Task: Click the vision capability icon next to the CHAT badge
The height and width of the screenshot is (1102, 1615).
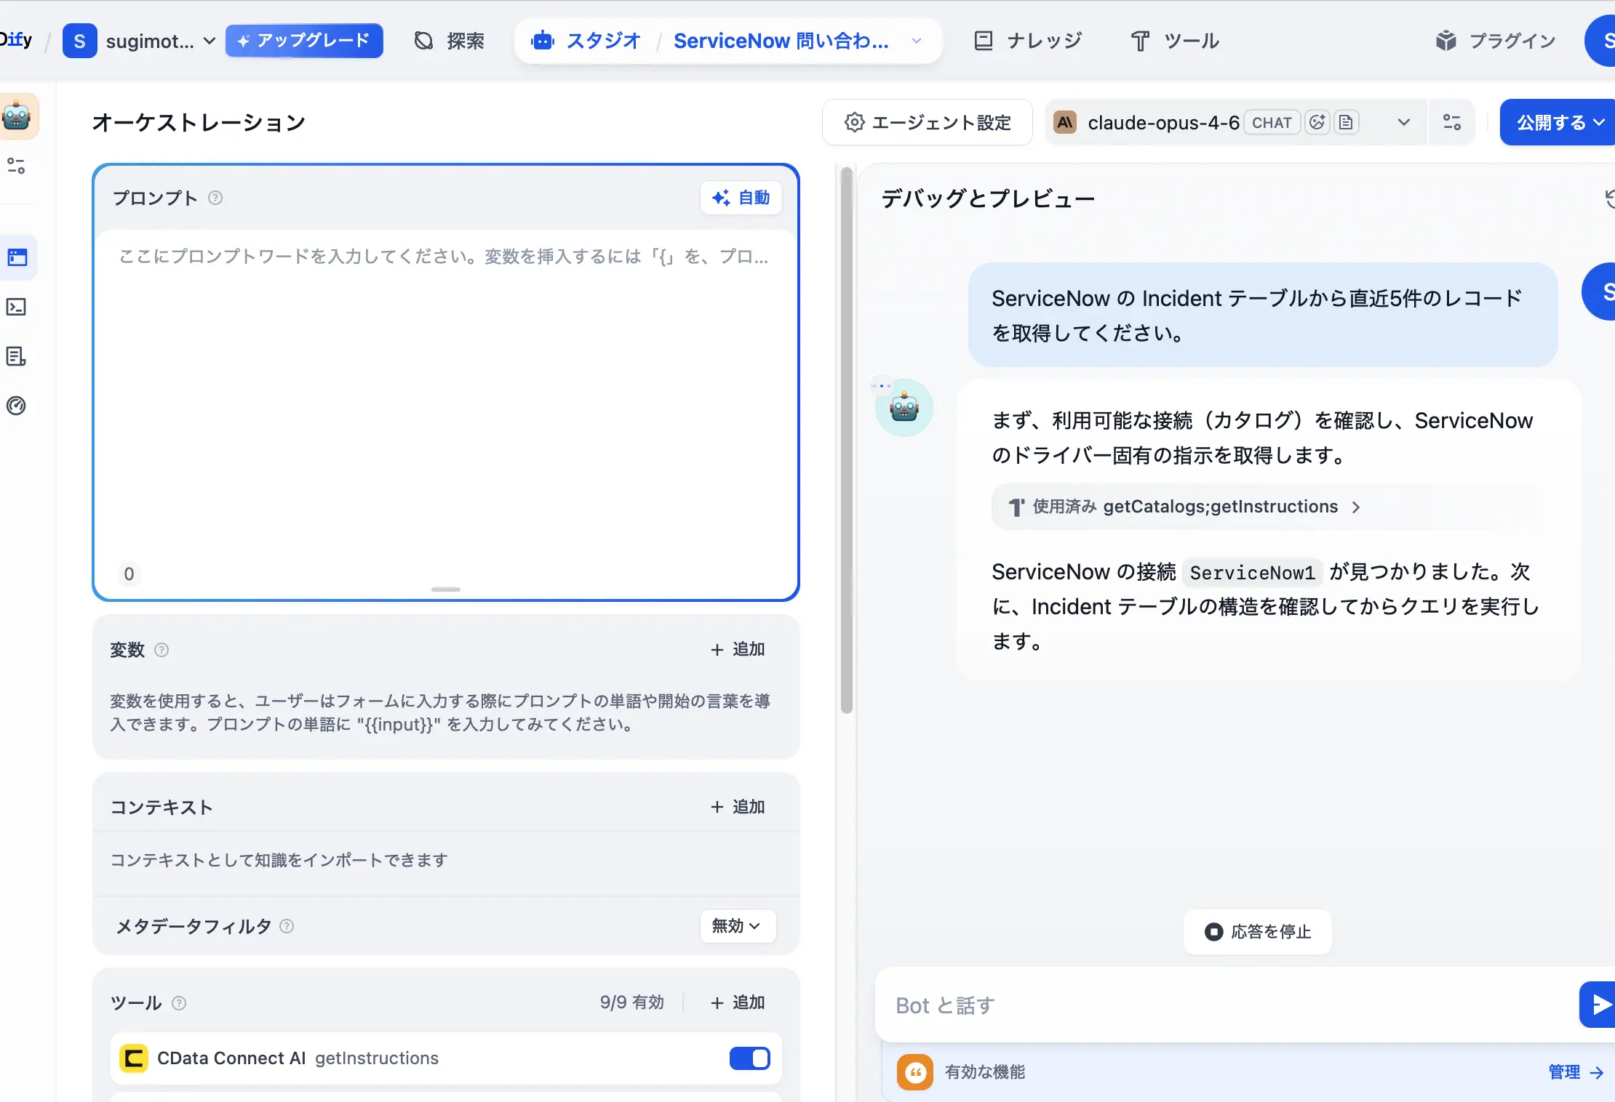Action: 1317,122
